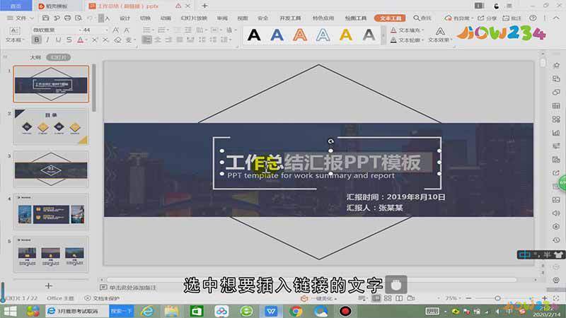Screen dimensions: 566x318
Task: Switch to normal view icon in status bar
Action: pyautogui.click(x=376, y=298)
